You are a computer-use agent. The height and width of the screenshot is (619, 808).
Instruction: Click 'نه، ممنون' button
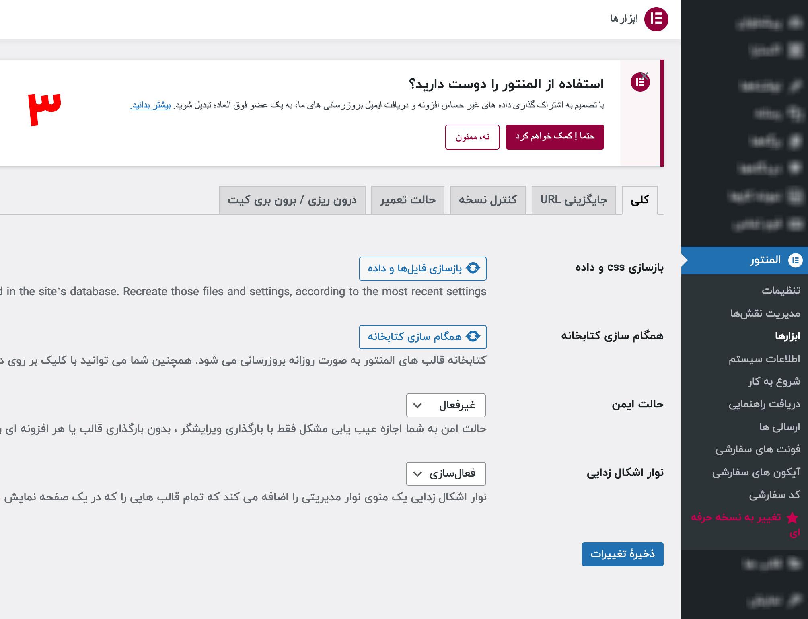pyautogui.click(x=472, y=137)
